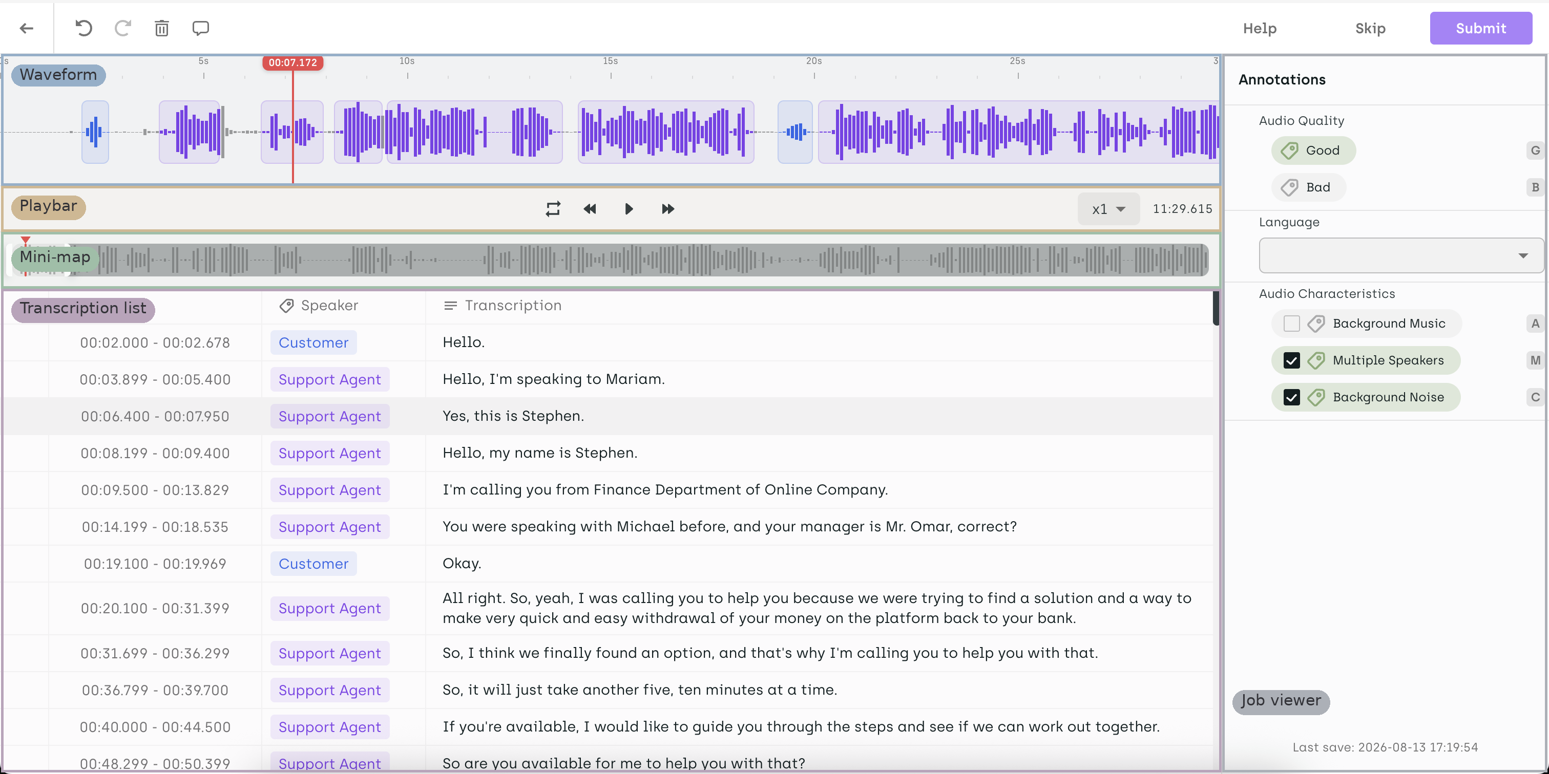Click the 'Hello, I'm speaking to Mariam.' transcription
Viewport: 1549px width, 774px height.
553,379
